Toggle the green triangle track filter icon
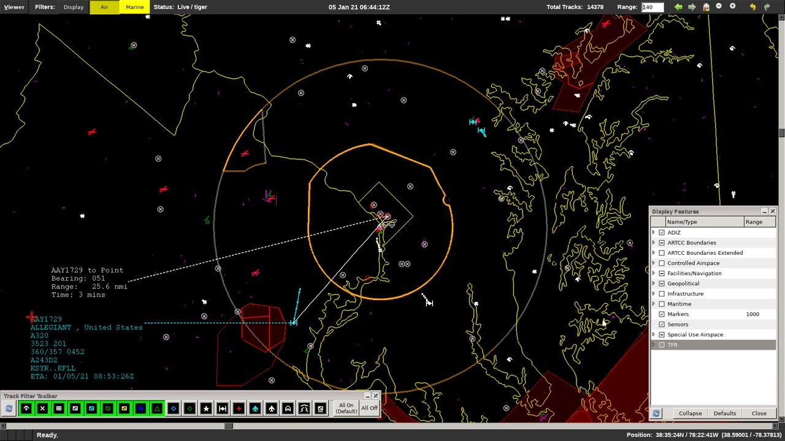This screenshot has height=441, width=785. (157, 409)
